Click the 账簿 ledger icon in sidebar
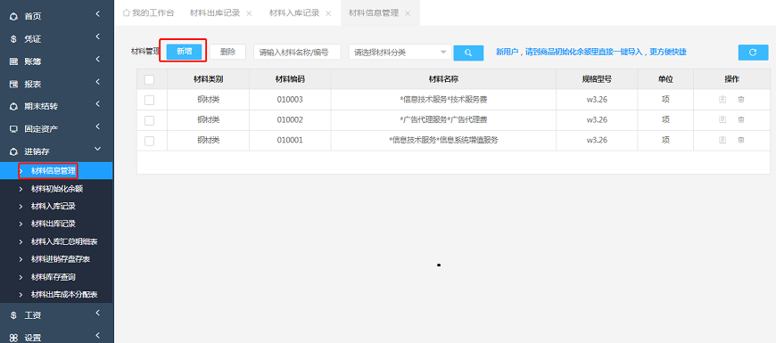Viewport: 776px width, 343px height. click(14, 61)
